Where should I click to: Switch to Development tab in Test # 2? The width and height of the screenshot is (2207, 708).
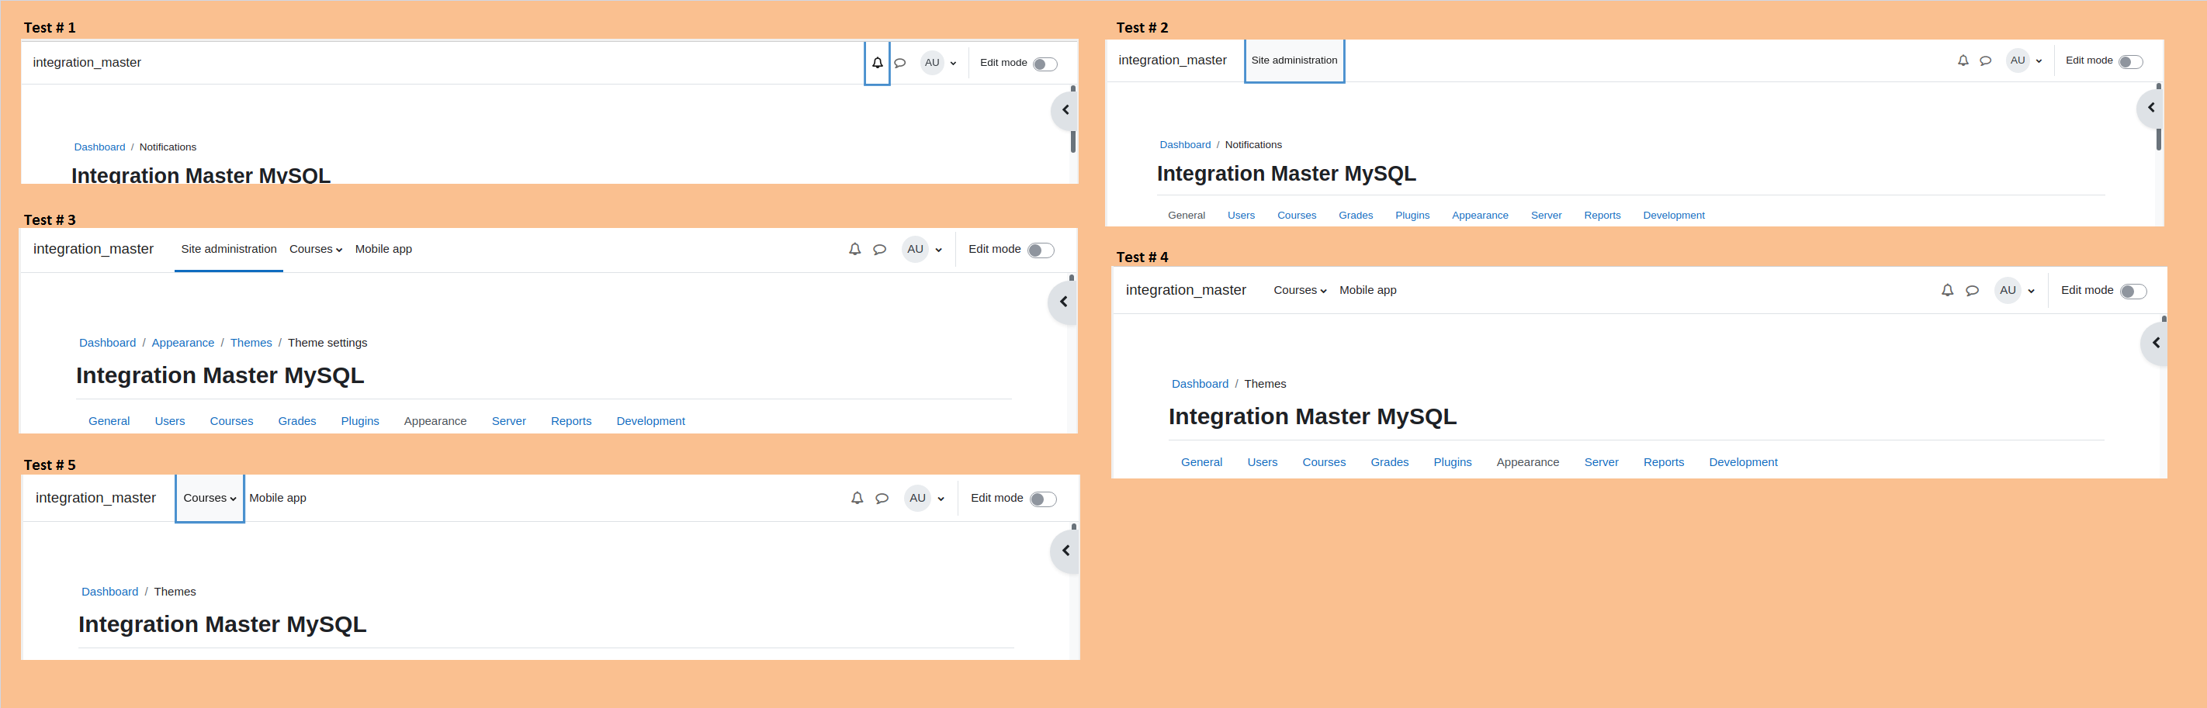pos(1673,216)
